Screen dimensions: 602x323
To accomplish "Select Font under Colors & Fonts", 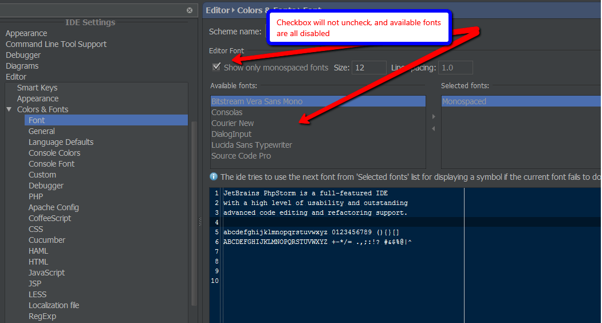I will [37, 120].
